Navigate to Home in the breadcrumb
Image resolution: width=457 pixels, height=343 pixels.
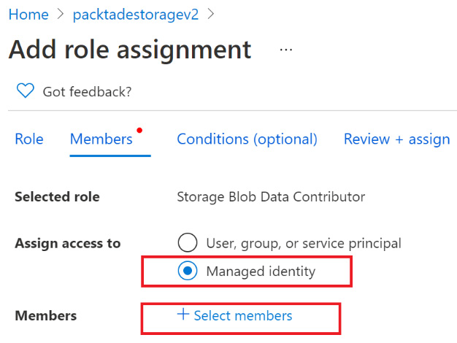point(28,15)
